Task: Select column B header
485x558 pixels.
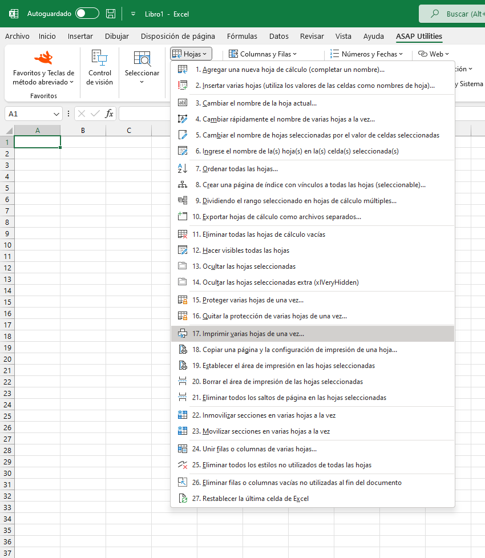Action: (x=83, y=131)
